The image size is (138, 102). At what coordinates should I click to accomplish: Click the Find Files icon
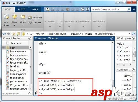click(x=30, y=17)
